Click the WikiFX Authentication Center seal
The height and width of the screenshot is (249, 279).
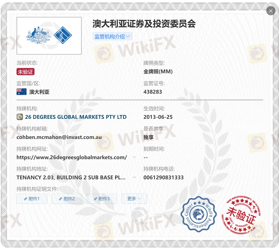click(x=199, y=214)
